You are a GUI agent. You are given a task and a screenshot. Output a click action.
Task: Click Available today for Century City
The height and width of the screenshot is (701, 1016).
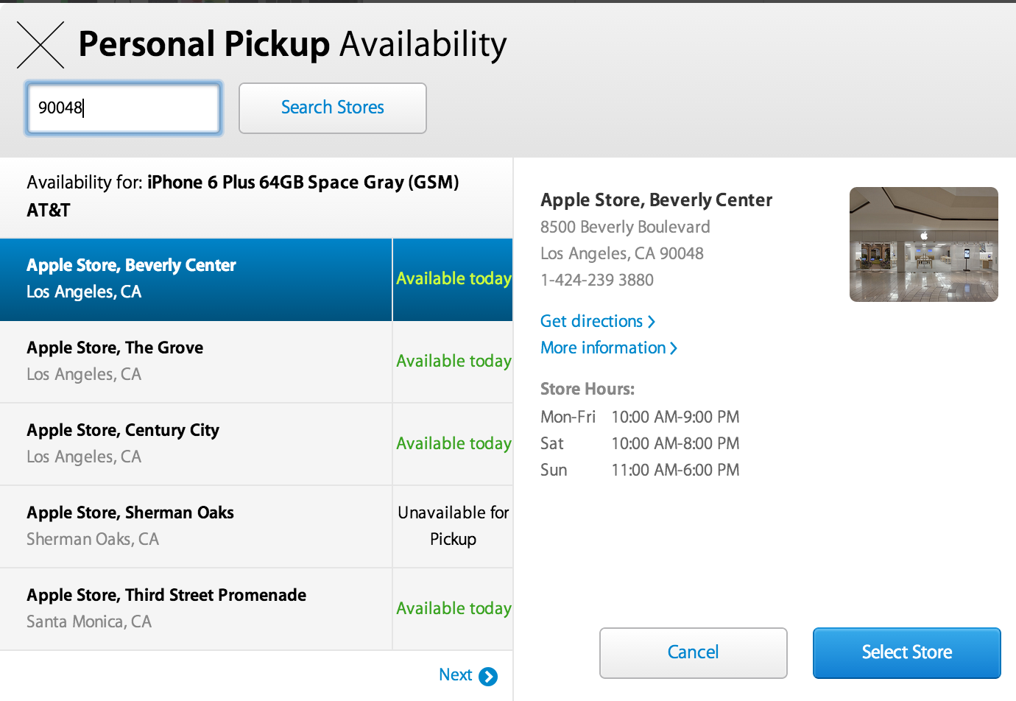pyautogui.click(x=454, y=443)
